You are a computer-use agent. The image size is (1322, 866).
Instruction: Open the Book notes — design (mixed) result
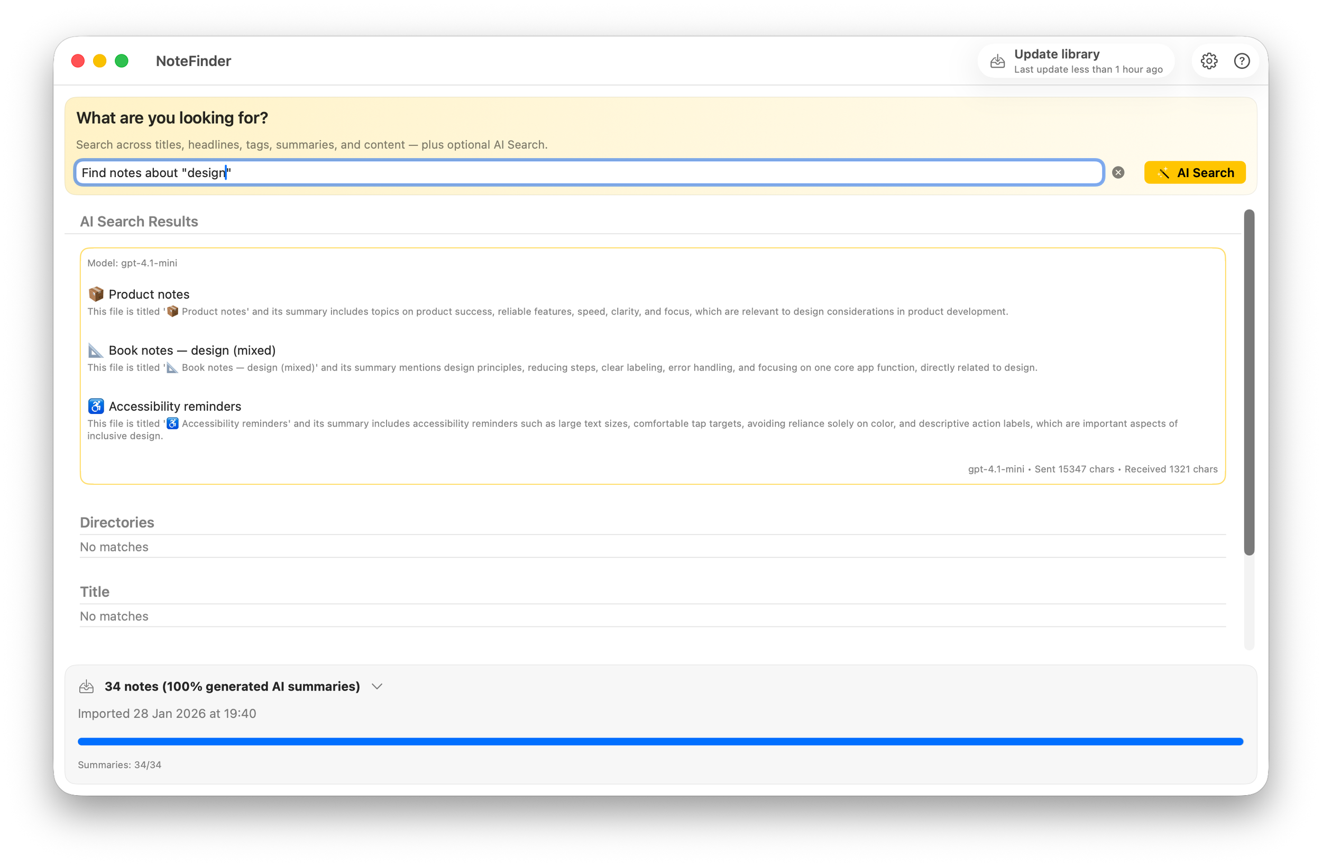coord(191,351)
